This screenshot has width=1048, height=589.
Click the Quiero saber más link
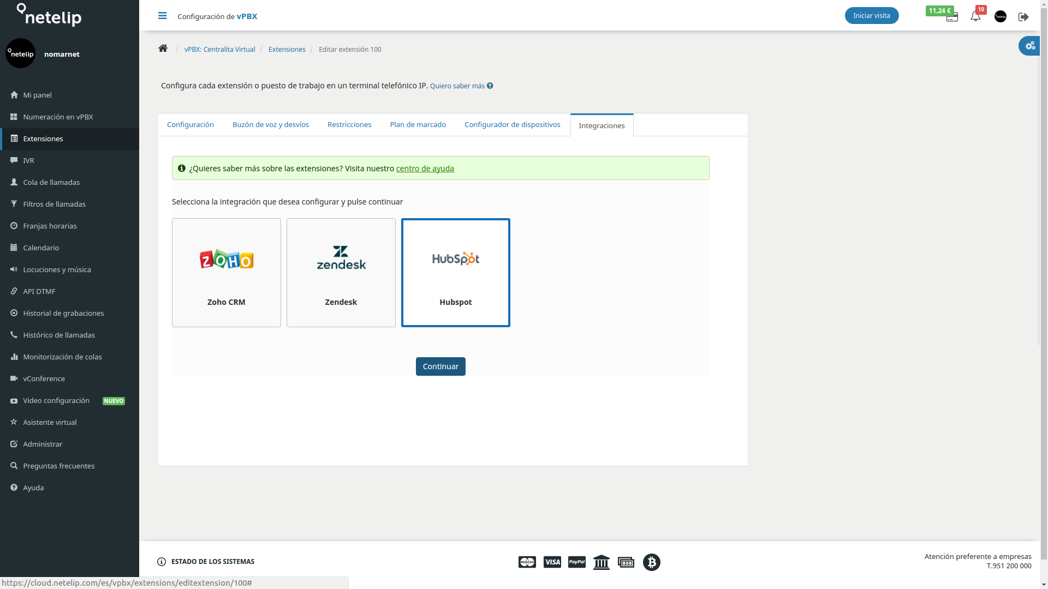click(457, 86)
